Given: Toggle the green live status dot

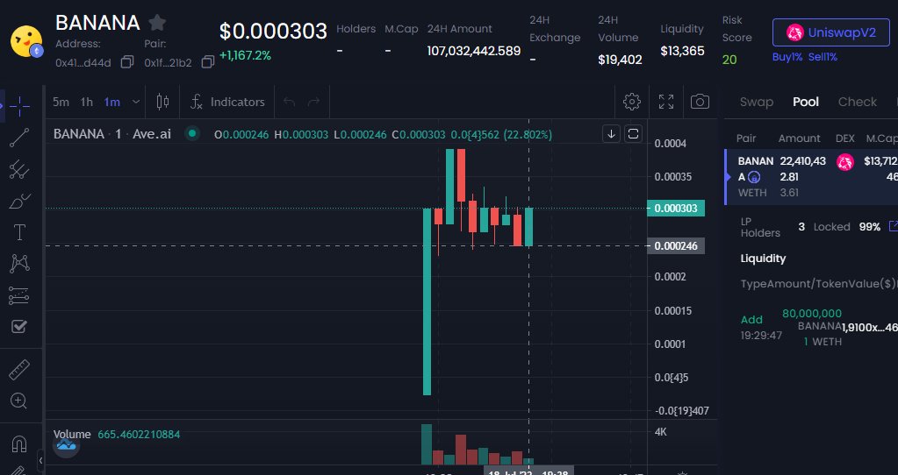Looking at the screenshot, I should click(192, 134).
